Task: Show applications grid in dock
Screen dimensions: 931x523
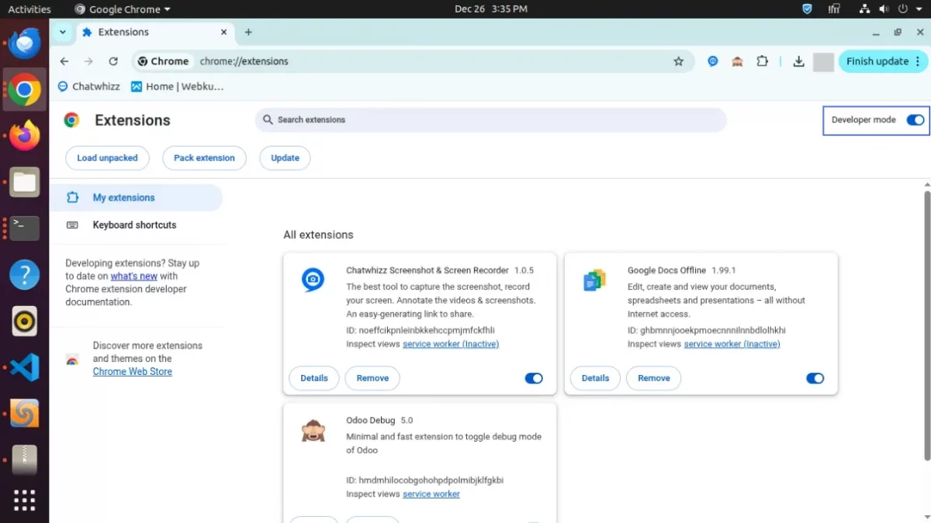Action: [x=25, y=501]
